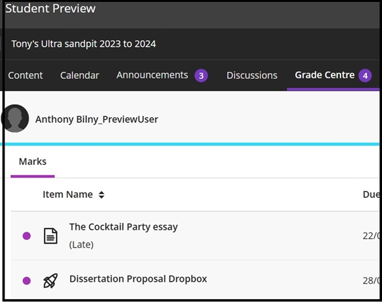Click the user avatar for Anthony Bilny_PreviewUser
Screen dimensions: 382x303
[x=15, y=119]
